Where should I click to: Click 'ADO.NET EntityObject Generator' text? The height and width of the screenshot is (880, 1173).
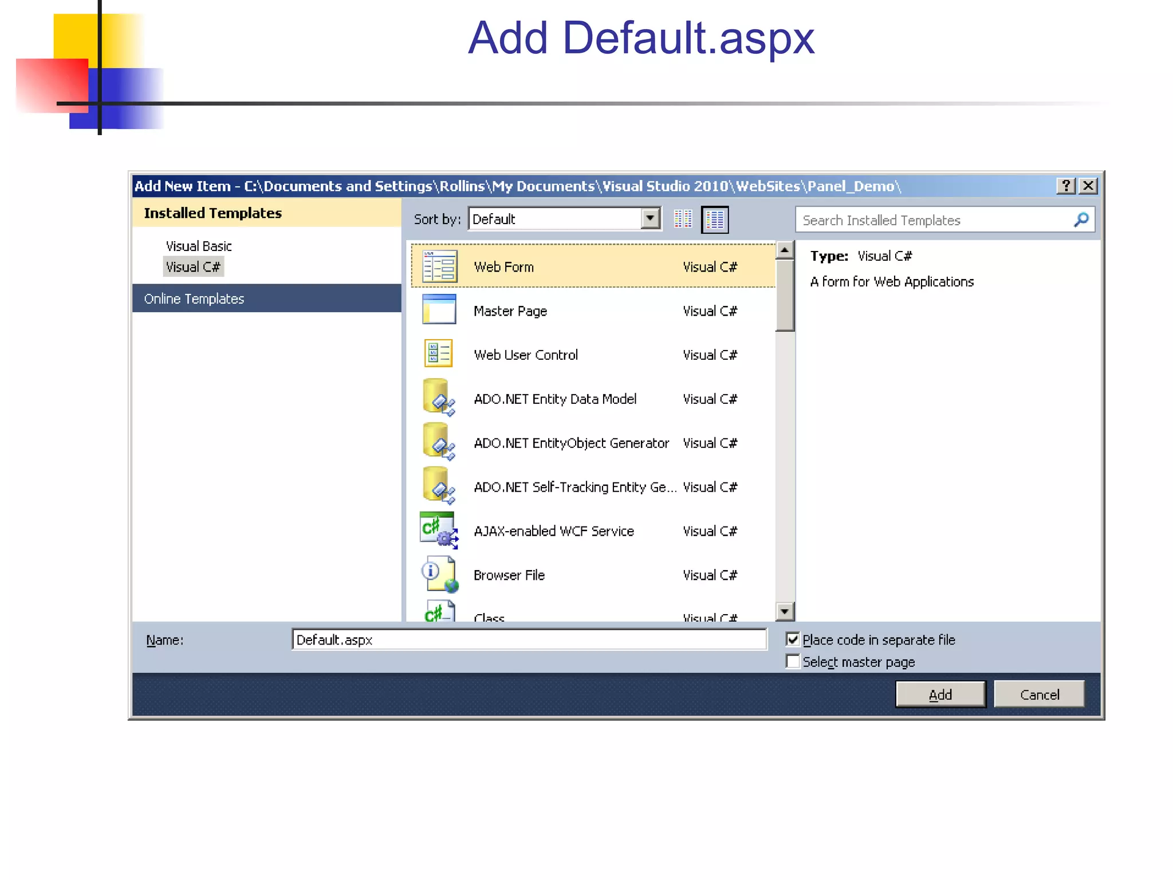(571, 443)
